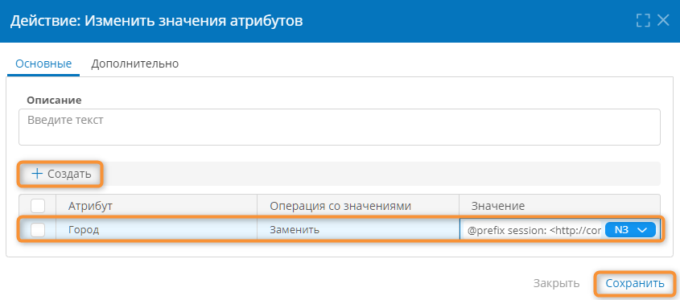The image size is (680, 300).
Task: Select the Город attribute cell
Action: click(x=157, y=230)
